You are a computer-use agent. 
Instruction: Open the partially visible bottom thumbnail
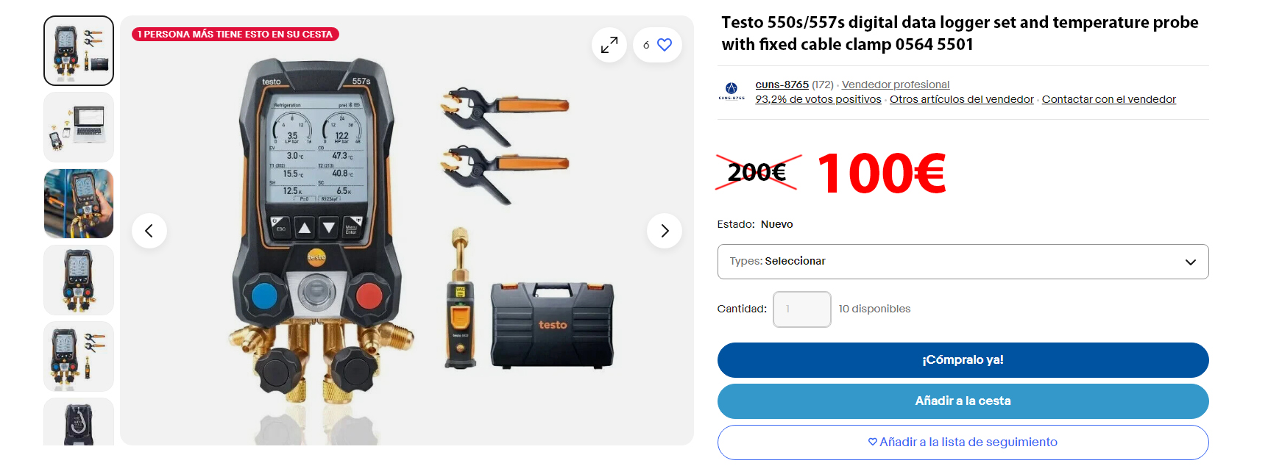[79, 422]
